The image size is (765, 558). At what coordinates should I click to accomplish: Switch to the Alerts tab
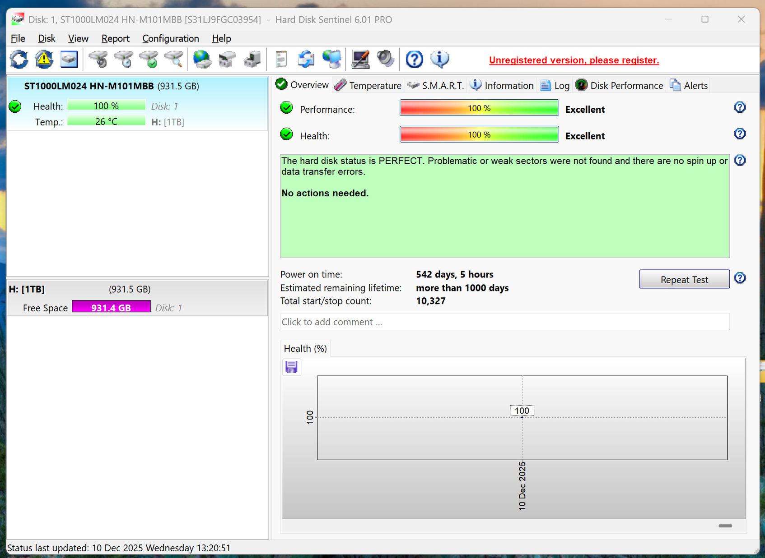(x=688, y=86)
